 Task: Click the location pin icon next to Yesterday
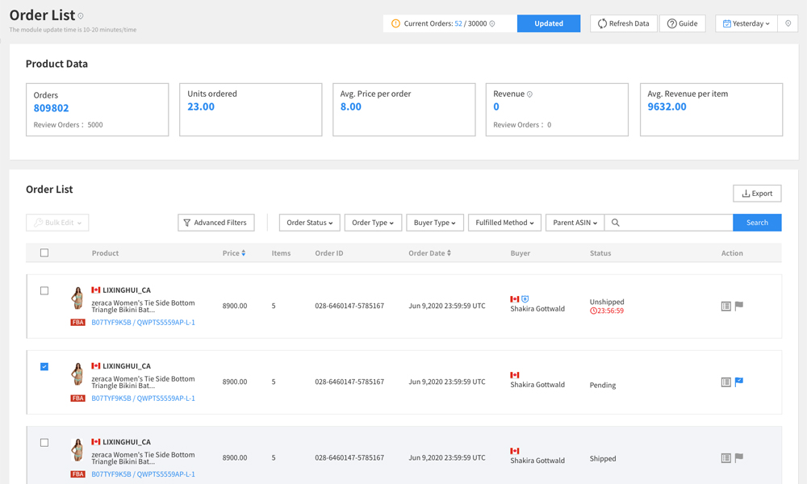tap(788, 23)
